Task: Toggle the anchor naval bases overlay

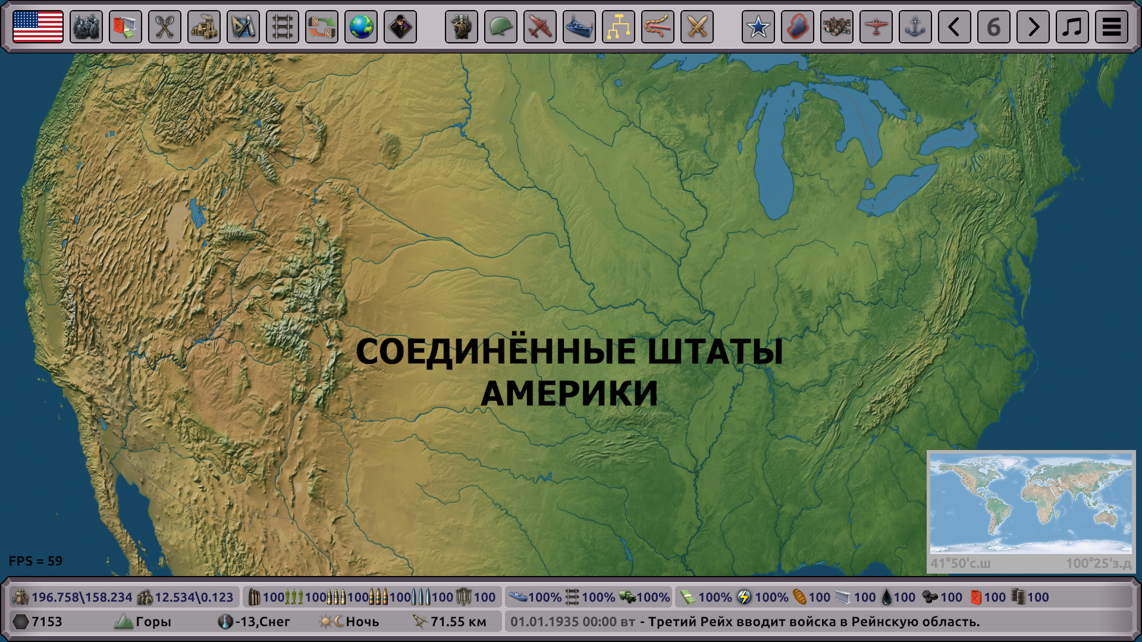Action: (915, 27)
